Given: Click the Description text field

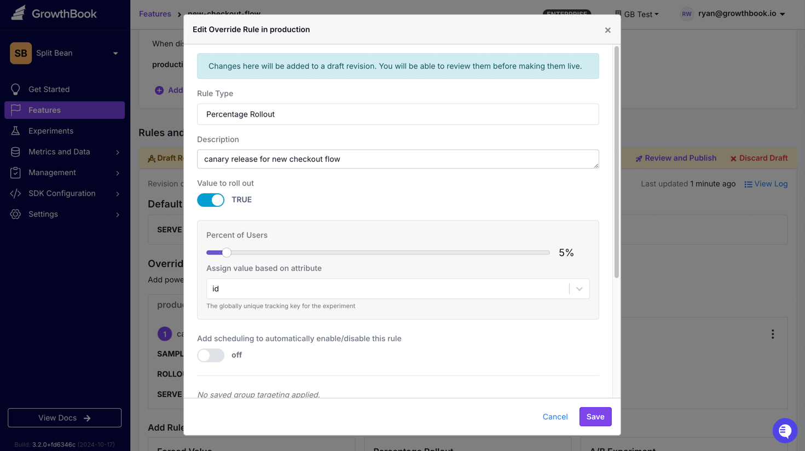Looking at the screenshot, I should [x=398, y=159].
